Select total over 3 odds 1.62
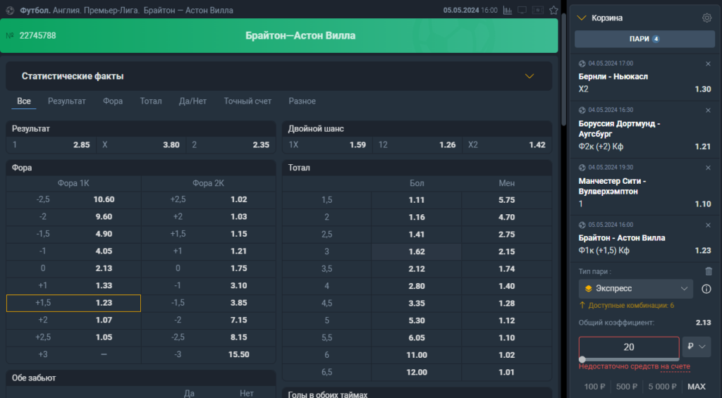722x398 pixels. (x=416, y=251)
